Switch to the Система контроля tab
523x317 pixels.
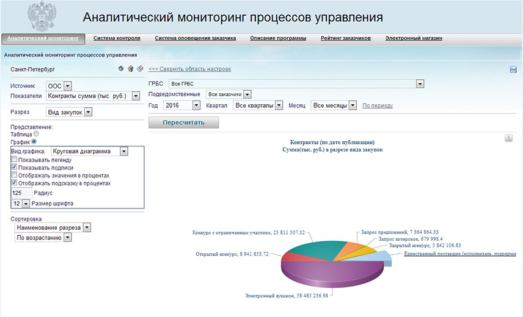click(x=117, y=38)
